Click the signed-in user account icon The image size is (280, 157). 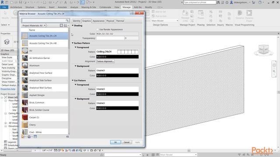coord(231,2)
